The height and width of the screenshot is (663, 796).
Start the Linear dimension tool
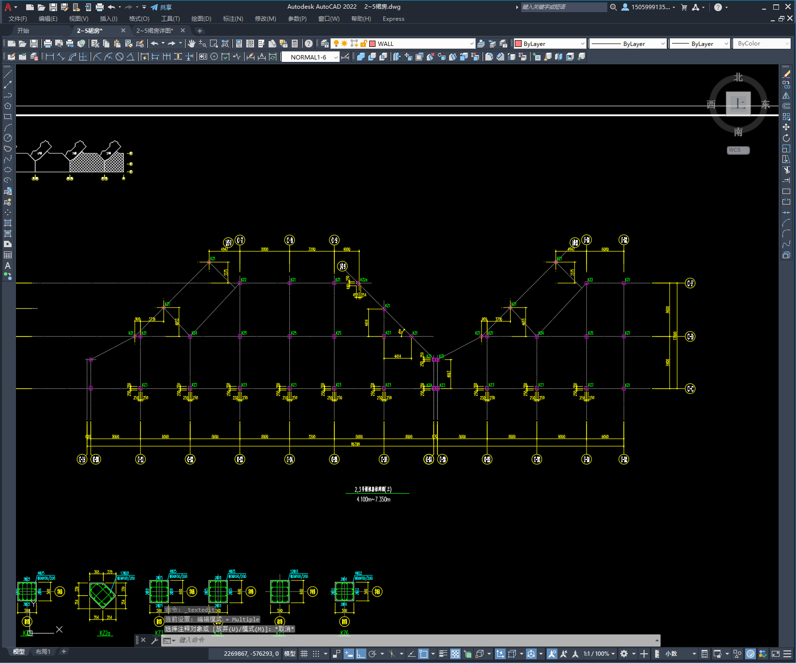(49, 57)
